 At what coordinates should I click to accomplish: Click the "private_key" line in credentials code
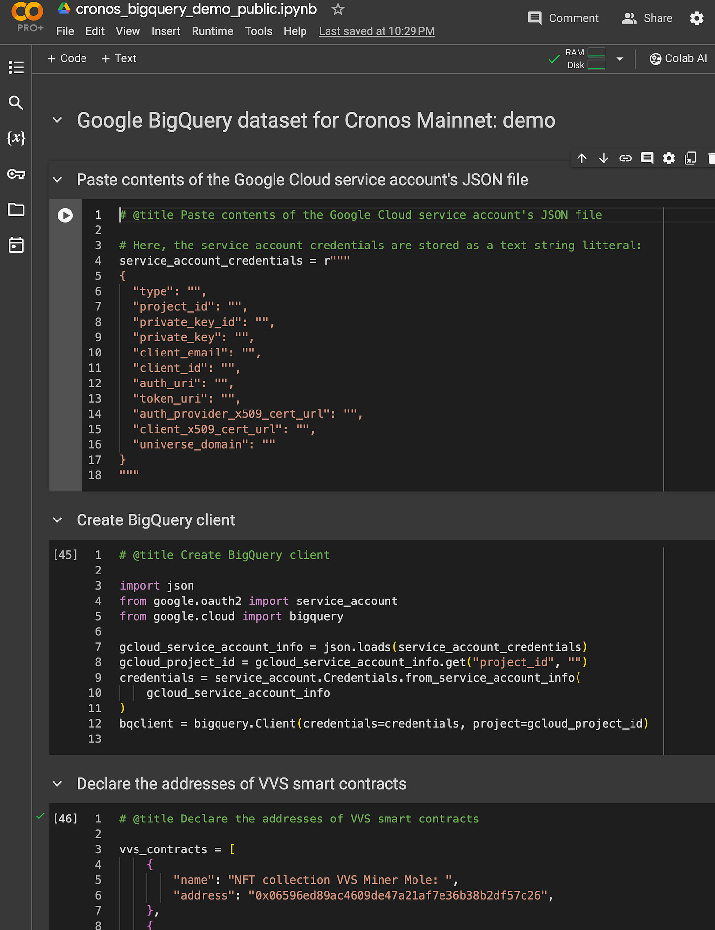[x=193, y=337]
